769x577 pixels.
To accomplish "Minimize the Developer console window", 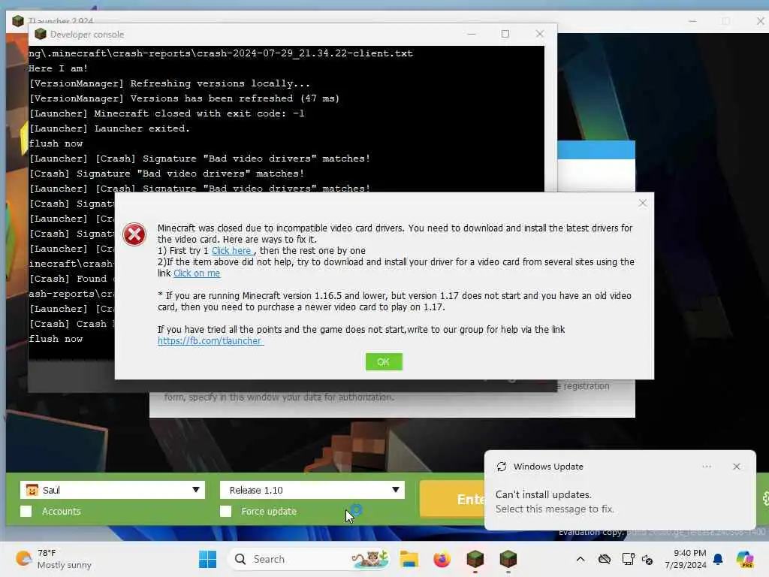I will click(472, 34).
